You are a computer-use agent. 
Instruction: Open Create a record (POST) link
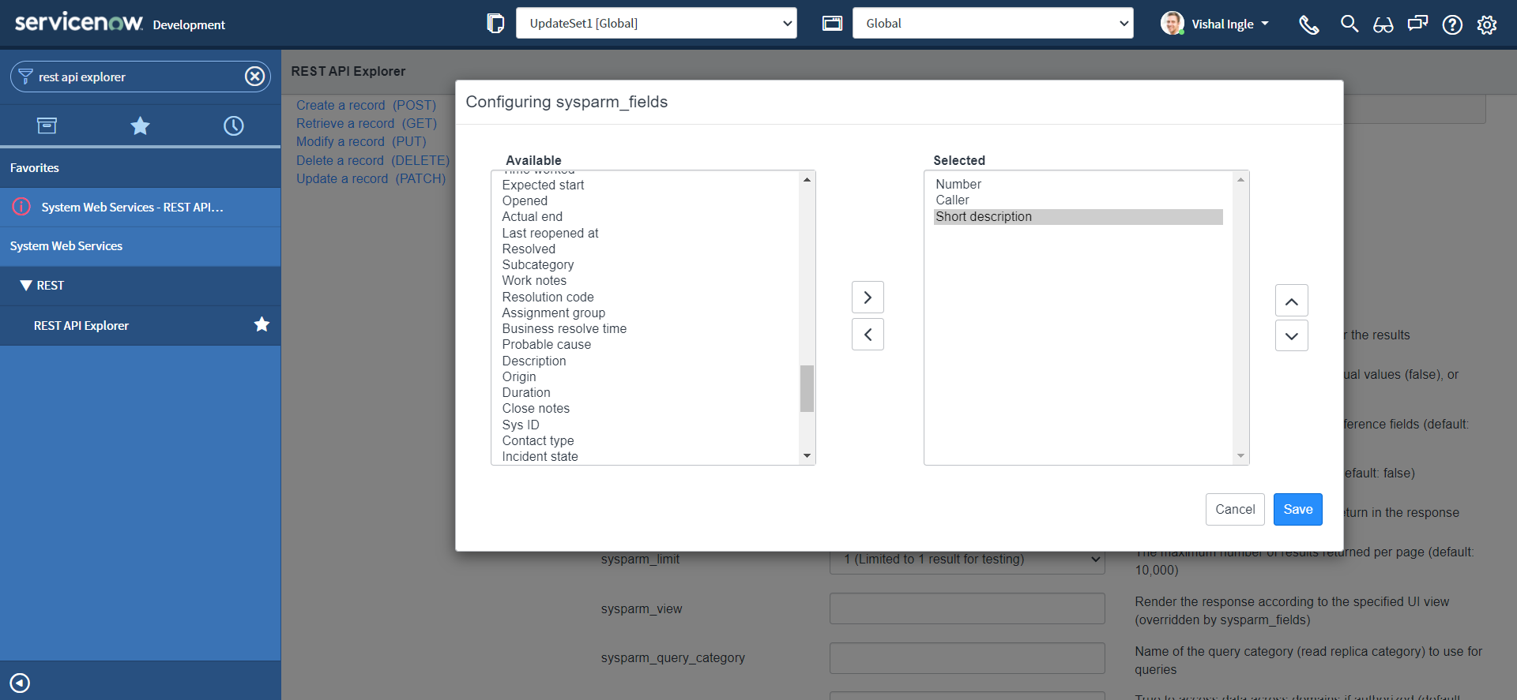pos(366,105)
